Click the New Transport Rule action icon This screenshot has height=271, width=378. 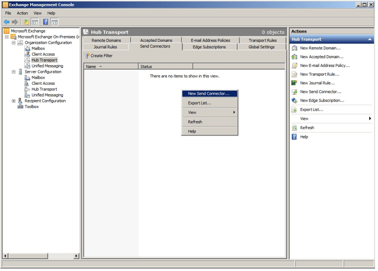point(294,74)
